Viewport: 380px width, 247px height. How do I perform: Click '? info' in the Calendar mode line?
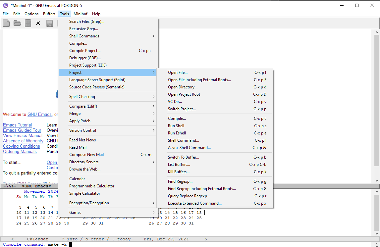tap(70, 239)
